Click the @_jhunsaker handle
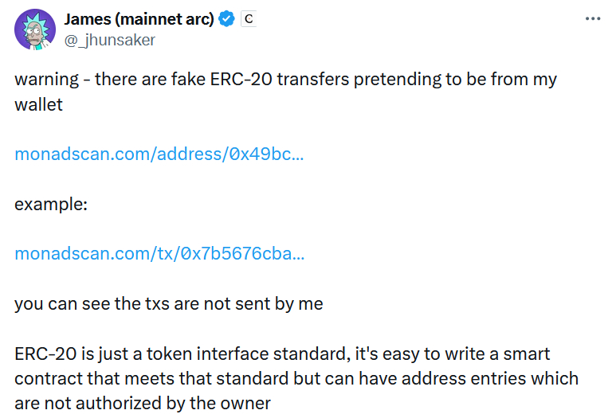 [x=110, y=40]
